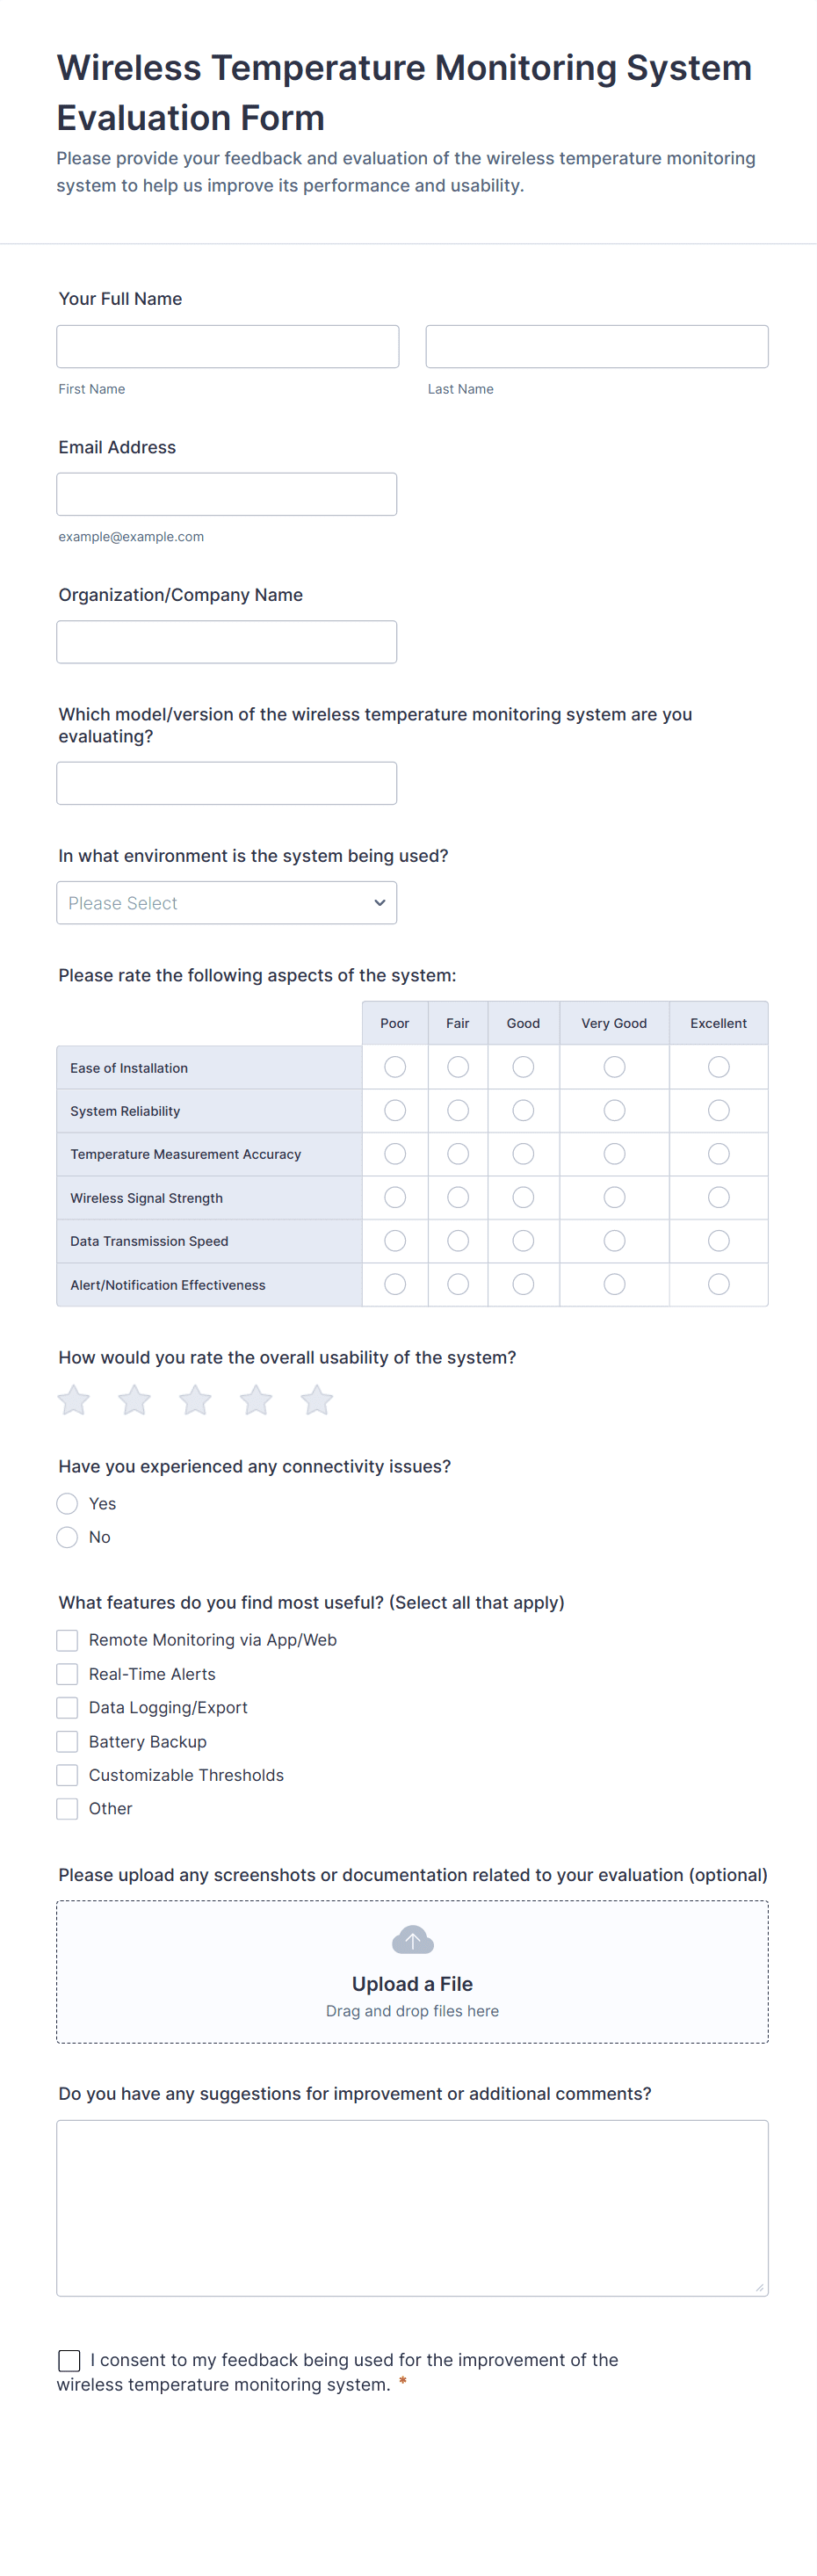Click the Upload a File area
Image resolution: width=817 pixels, height=2576 pixels.
pos(412,1983)
